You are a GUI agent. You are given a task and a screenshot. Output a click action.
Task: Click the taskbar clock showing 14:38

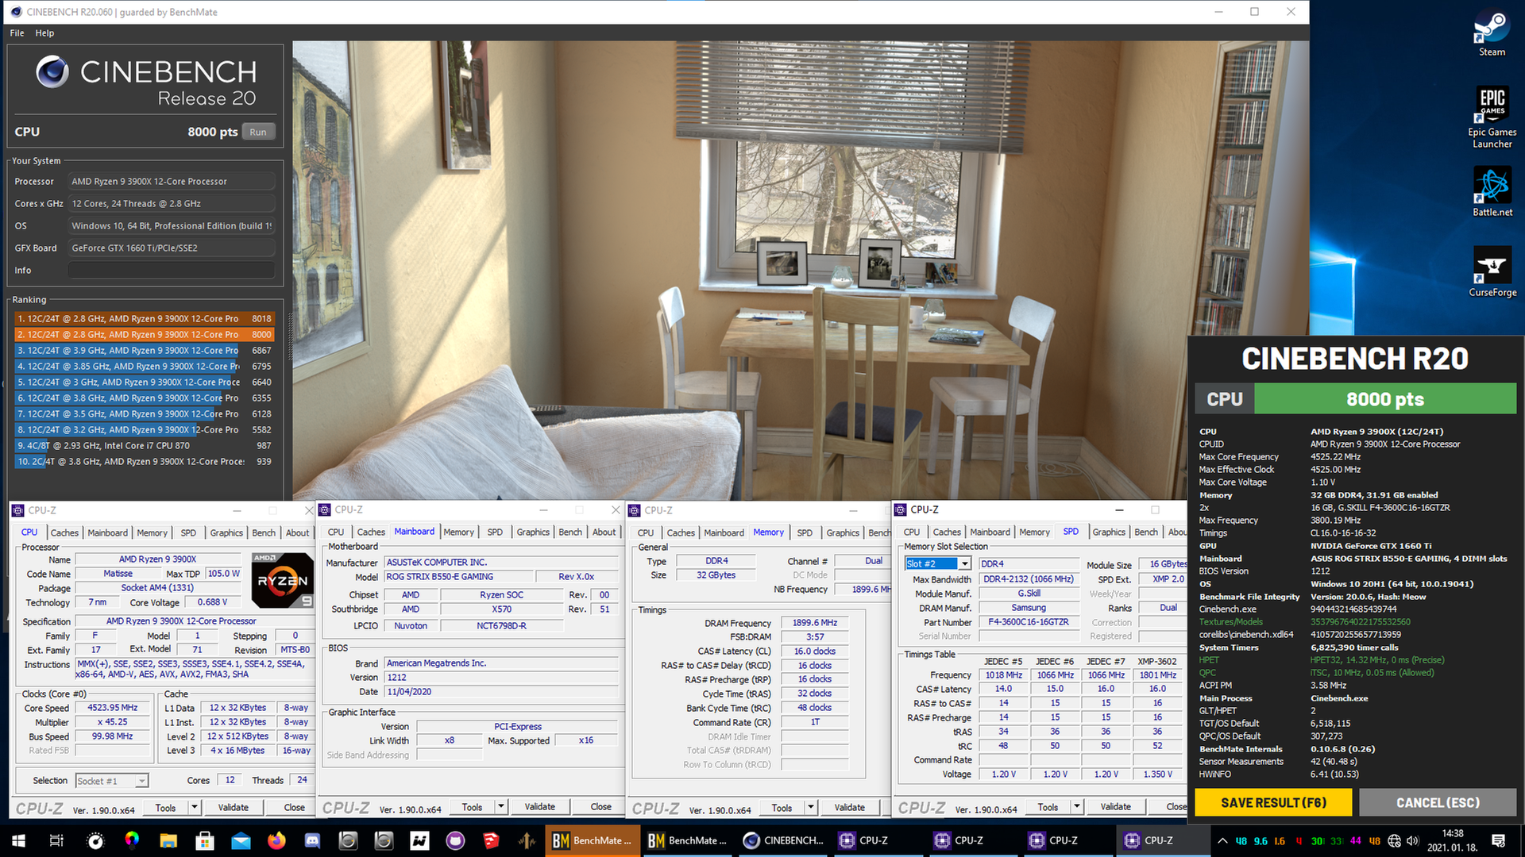click(1452, 840)
